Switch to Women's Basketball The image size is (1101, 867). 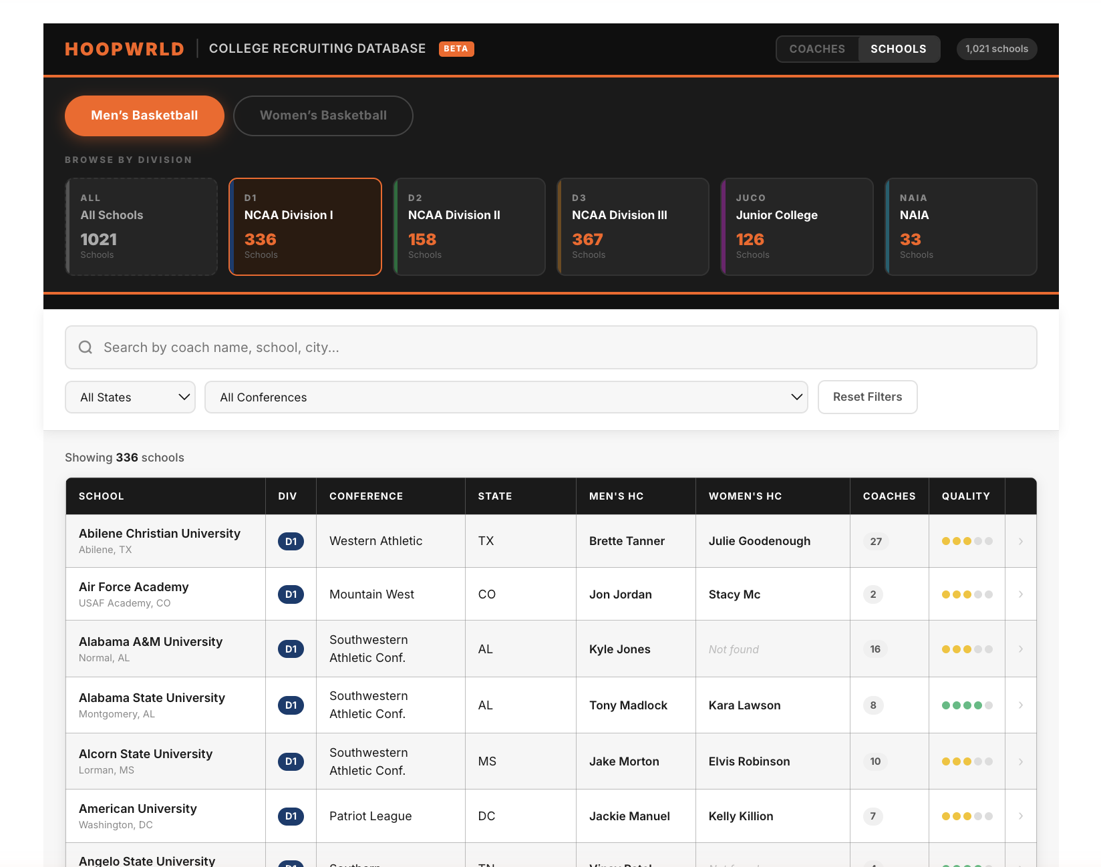tap(323, 116)
